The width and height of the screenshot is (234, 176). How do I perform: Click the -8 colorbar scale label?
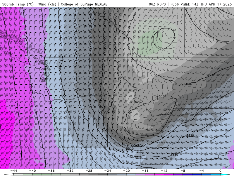(x=183, y=171)
